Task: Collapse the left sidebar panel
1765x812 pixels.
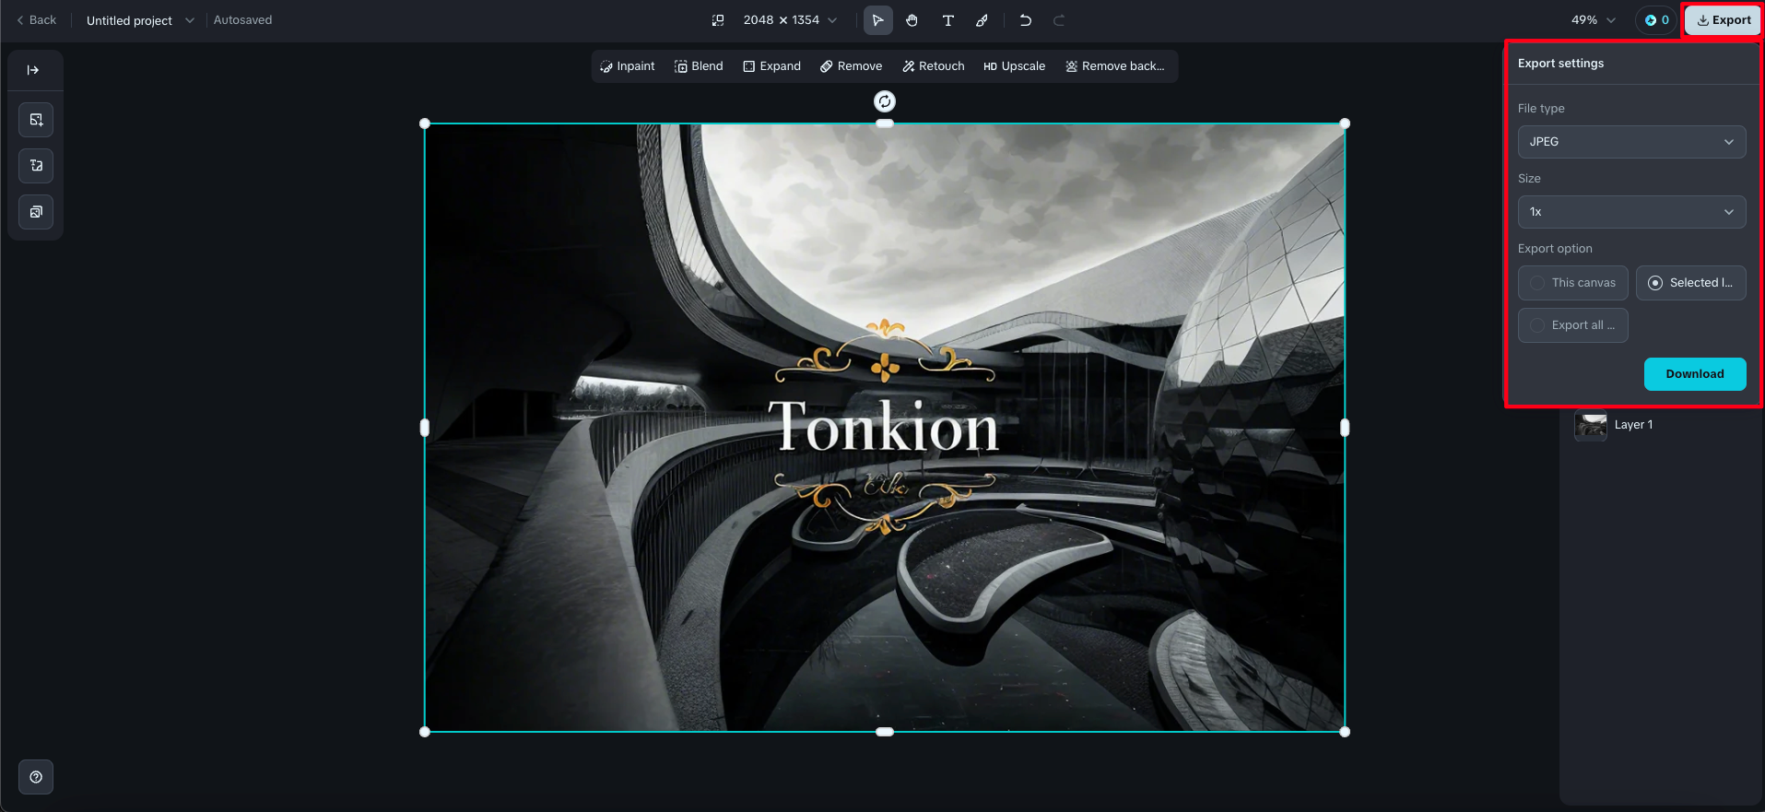Action: [33, 70]
